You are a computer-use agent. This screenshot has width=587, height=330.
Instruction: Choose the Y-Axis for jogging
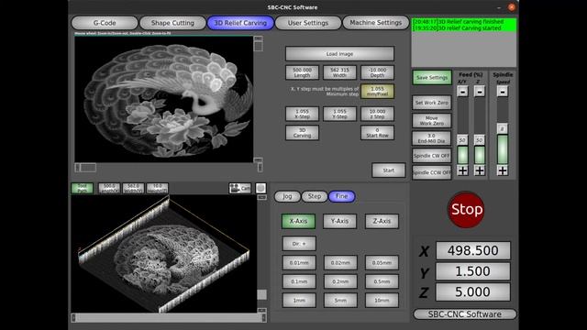pyautogui.click(x=339, y=221)
